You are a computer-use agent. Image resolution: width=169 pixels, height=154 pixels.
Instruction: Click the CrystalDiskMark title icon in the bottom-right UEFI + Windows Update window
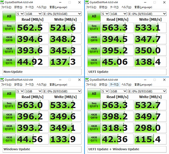point(87,80)
